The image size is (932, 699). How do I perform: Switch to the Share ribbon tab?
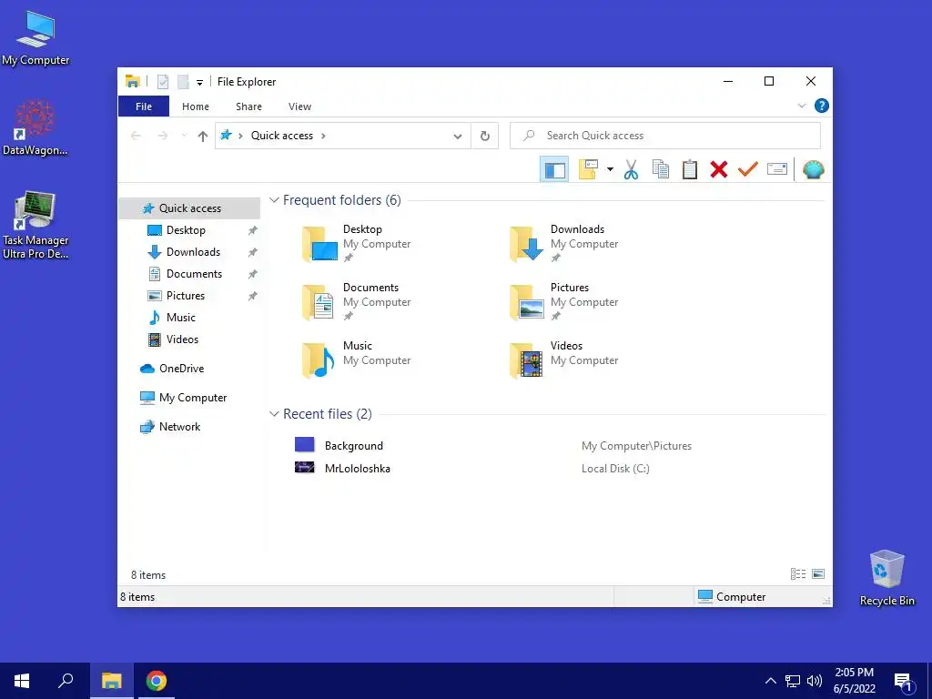pos(248,106)
